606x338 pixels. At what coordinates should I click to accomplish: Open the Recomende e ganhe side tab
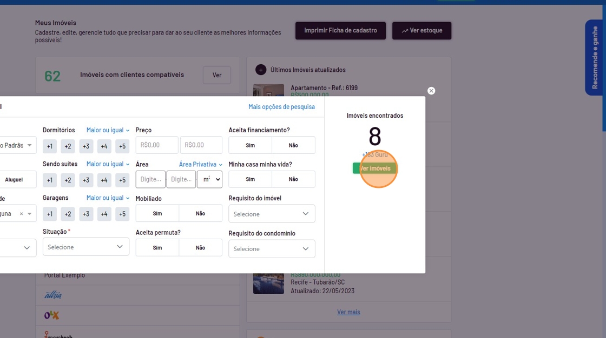coord(594,58)
